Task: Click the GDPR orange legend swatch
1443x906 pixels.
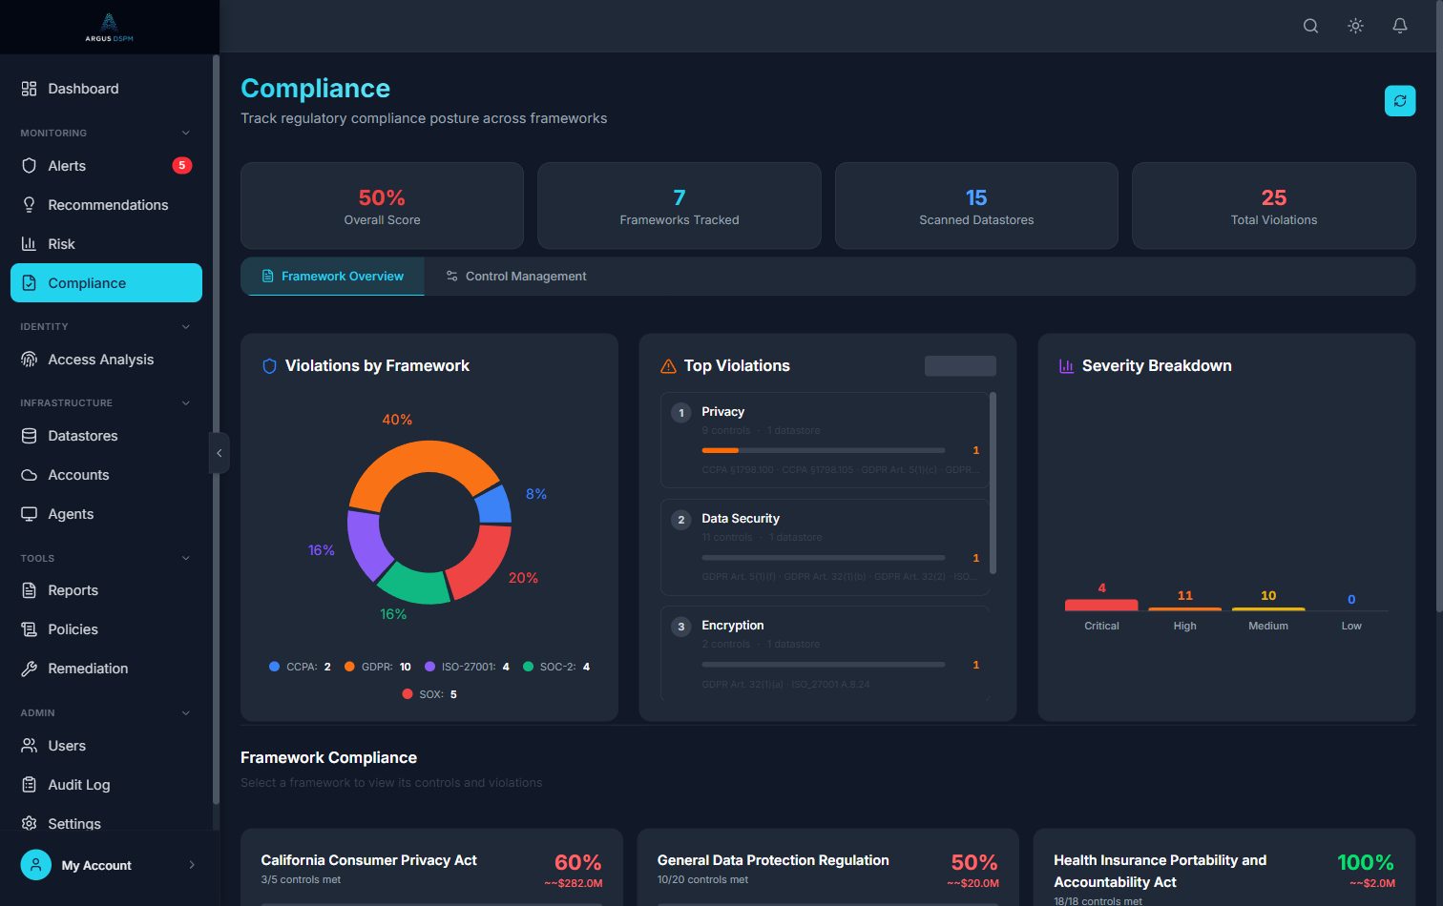Action: click(x=349, y=667)
